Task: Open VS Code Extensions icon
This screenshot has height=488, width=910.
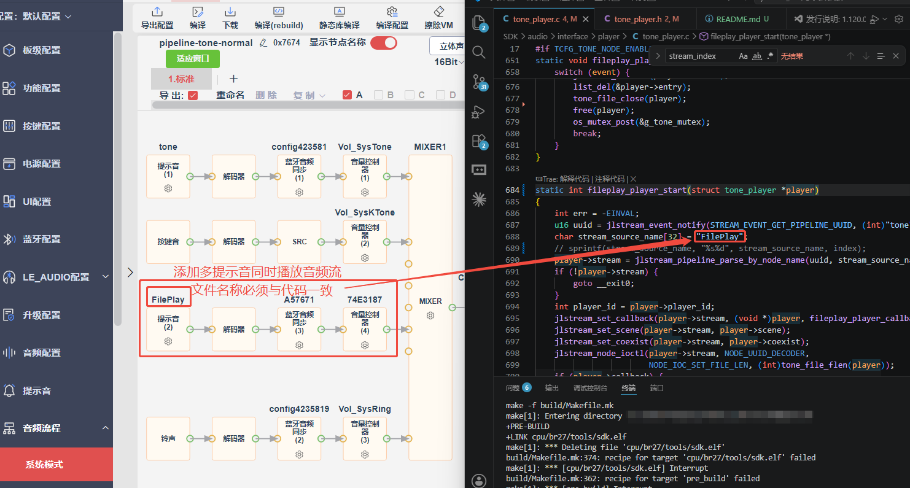Action: pyautogui.click(x=479, y=141)
